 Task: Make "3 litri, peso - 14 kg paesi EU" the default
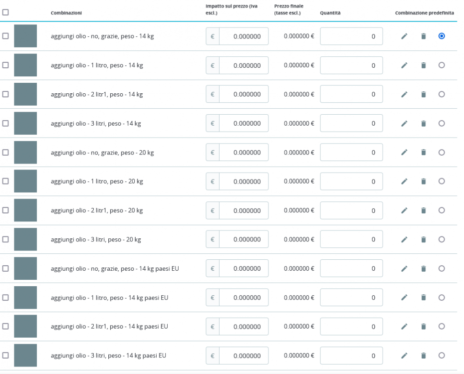click(x=442, y=356)
